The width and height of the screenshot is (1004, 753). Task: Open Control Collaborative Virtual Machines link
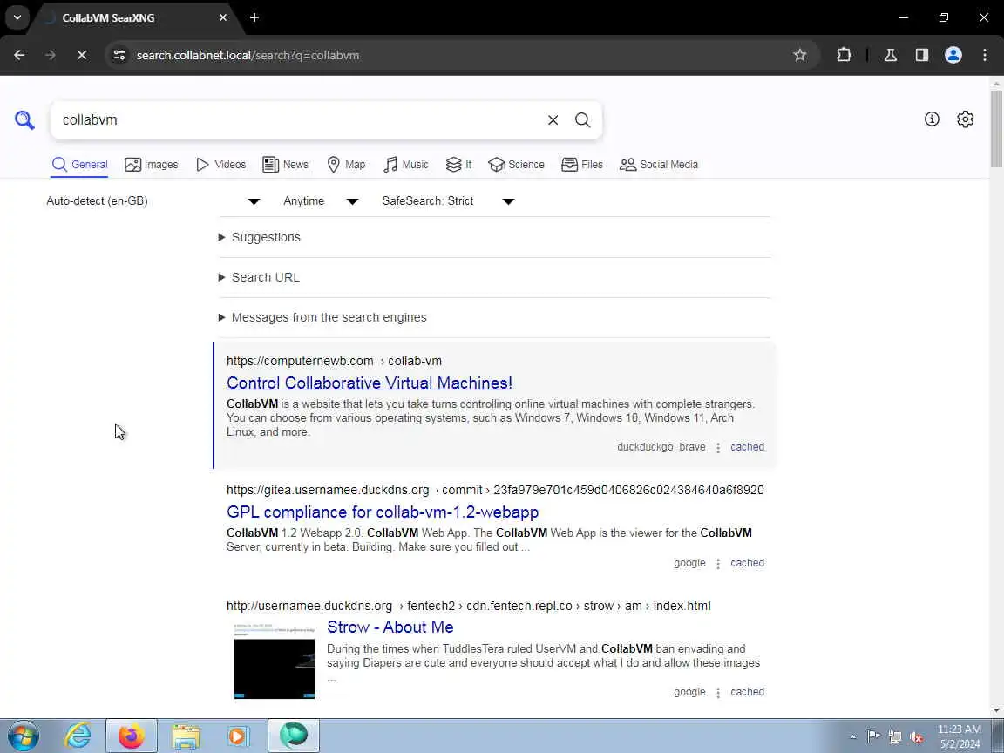pos(370,383)
